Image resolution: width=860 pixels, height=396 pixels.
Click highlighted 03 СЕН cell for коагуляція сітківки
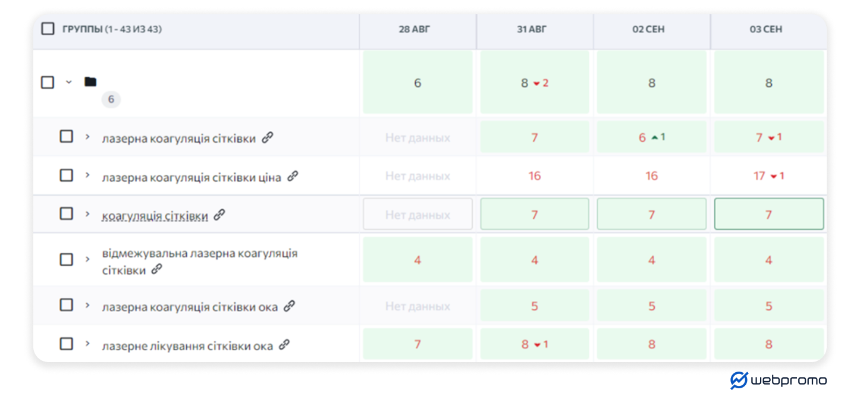[768, 214]
